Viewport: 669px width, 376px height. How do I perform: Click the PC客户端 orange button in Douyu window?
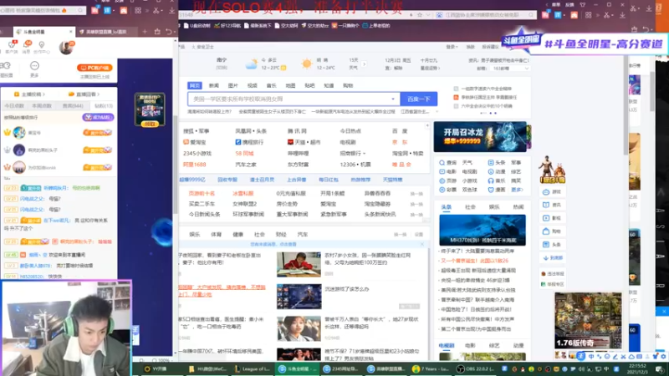pyautogui.click(x=94, y=68)
